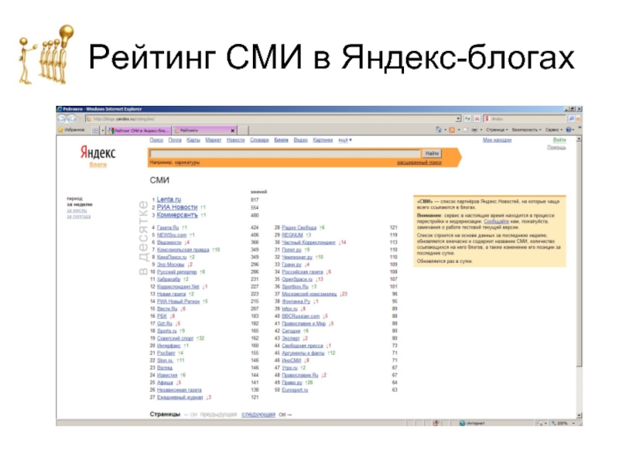The image size is (619, 464).
Task: Open Эхо Москвы link
Action: (x=170, y=264)
